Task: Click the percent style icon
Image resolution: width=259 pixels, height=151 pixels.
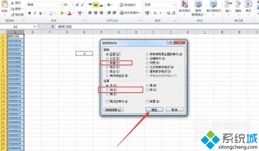Action: [x=155, y=13]
